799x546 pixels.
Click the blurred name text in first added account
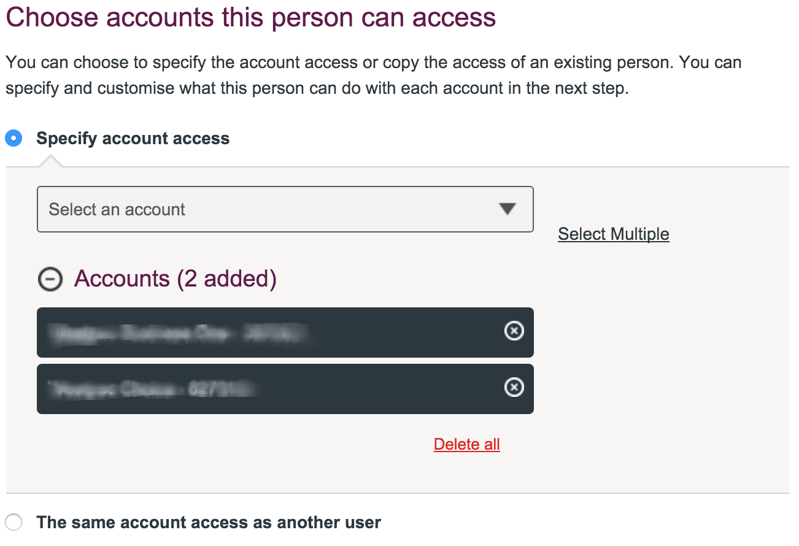pyautogui.click(x=177, y=333)
